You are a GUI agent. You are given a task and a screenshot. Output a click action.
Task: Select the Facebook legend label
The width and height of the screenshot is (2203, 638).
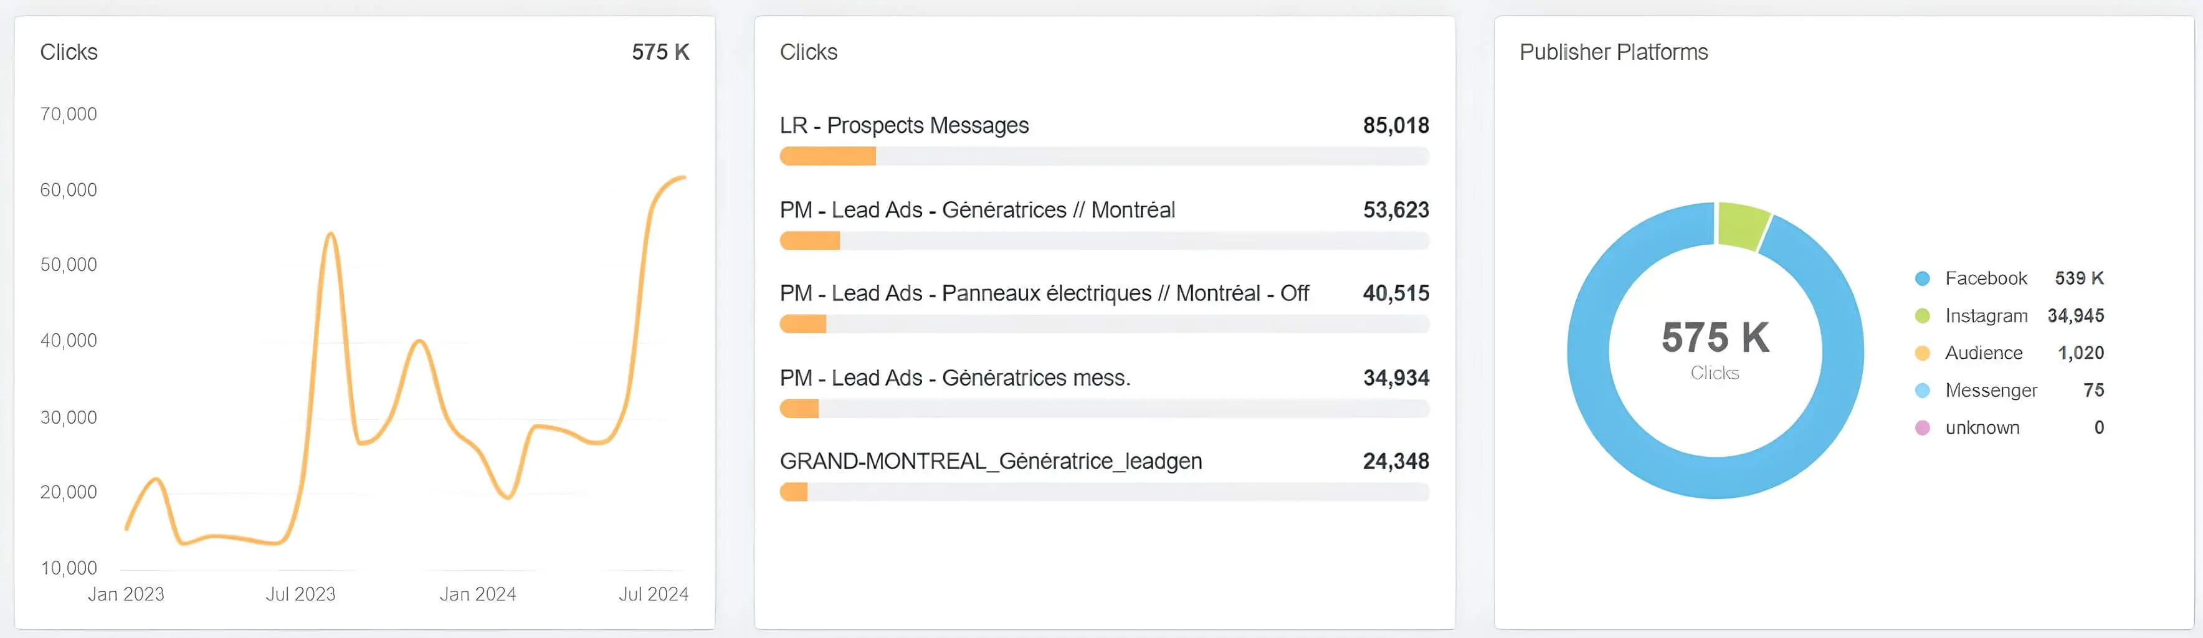[1986, 279]
